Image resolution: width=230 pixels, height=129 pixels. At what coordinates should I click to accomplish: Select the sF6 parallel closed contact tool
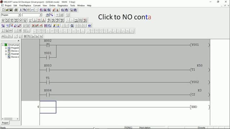click(x=16, y=20)
